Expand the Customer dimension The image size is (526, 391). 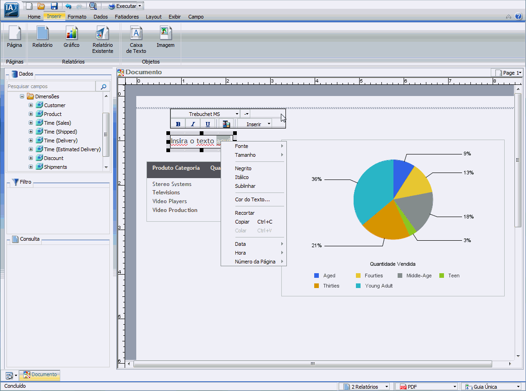[31, 105]
